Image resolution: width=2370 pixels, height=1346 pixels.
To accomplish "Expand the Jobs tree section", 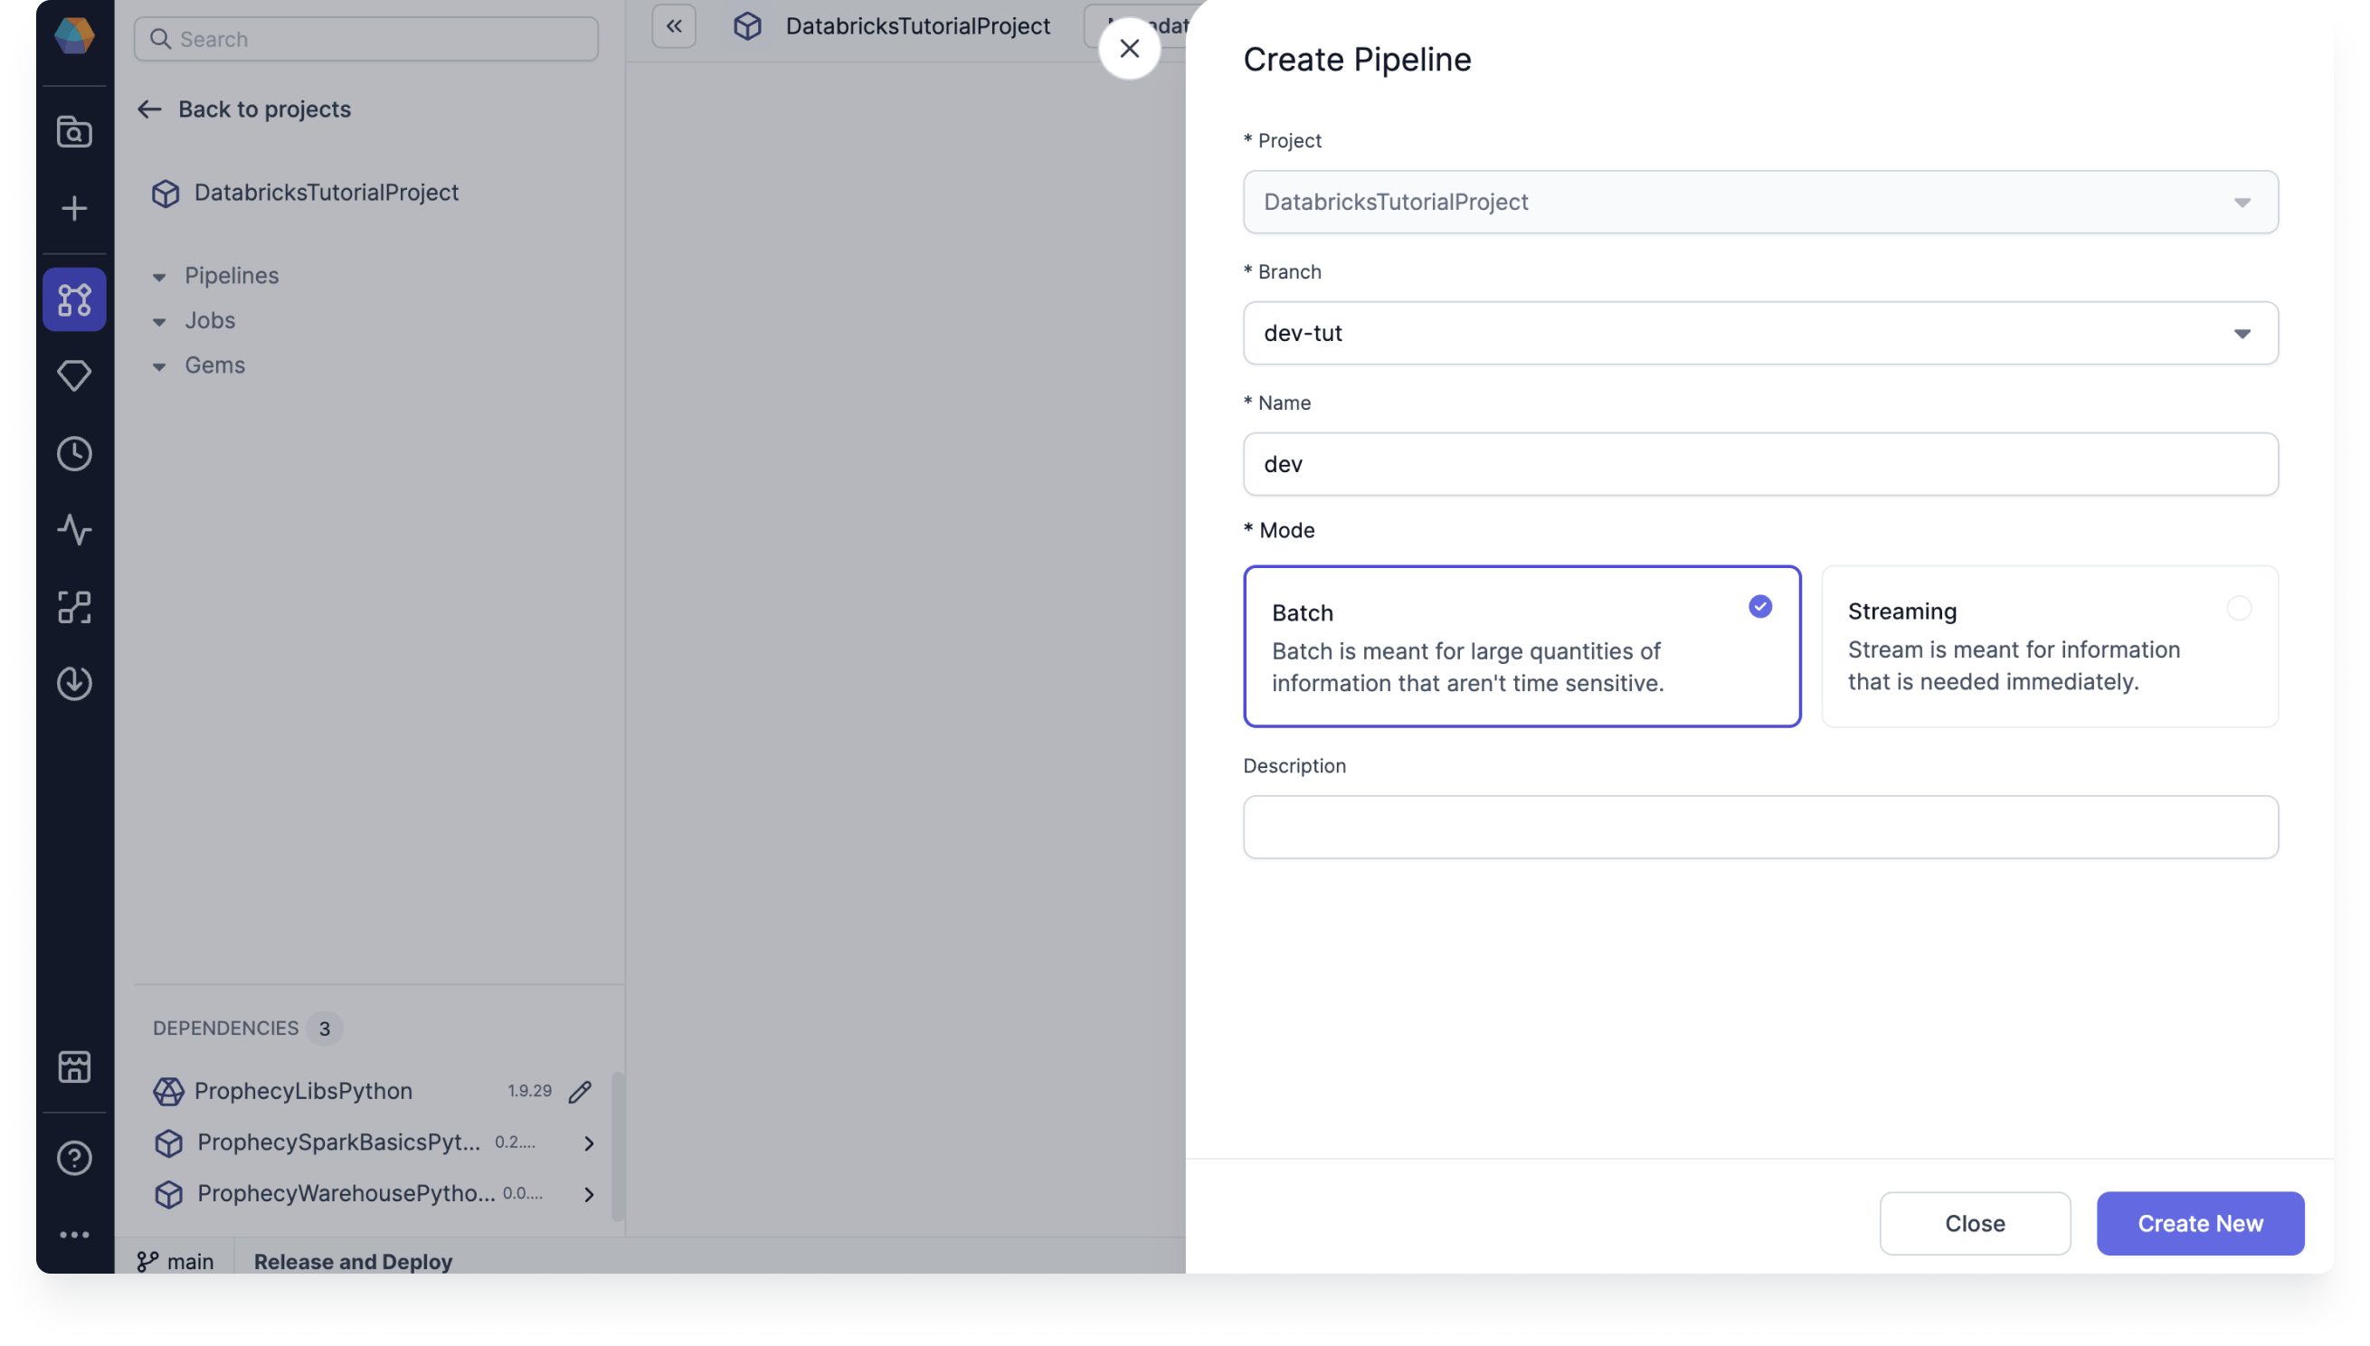I will [159, 322].
